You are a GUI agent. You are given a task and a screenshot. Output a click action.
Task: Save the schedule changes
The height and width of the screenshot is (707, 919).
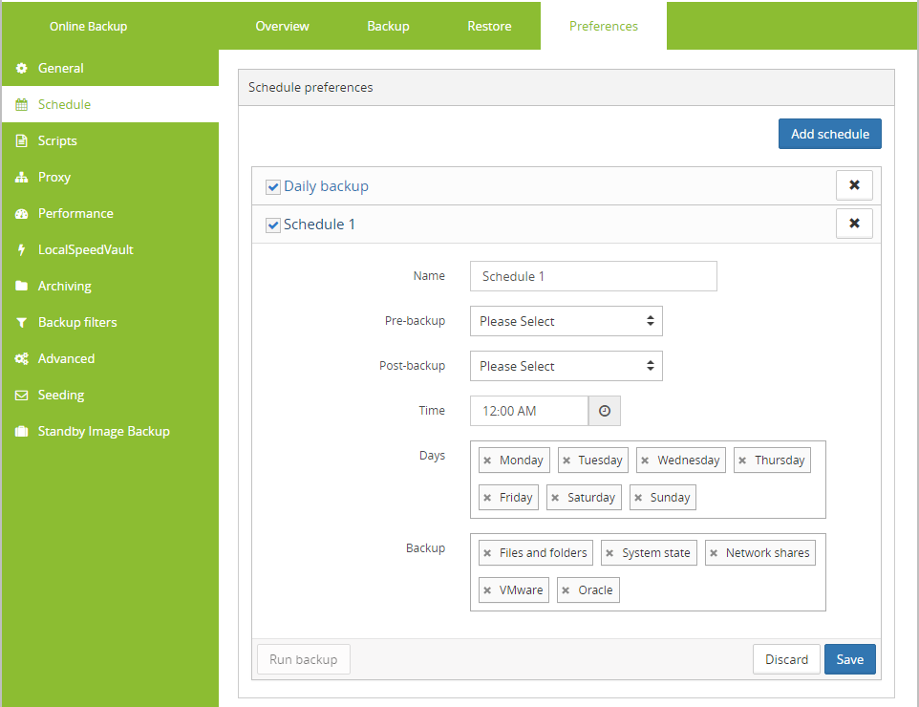[849, 659]
